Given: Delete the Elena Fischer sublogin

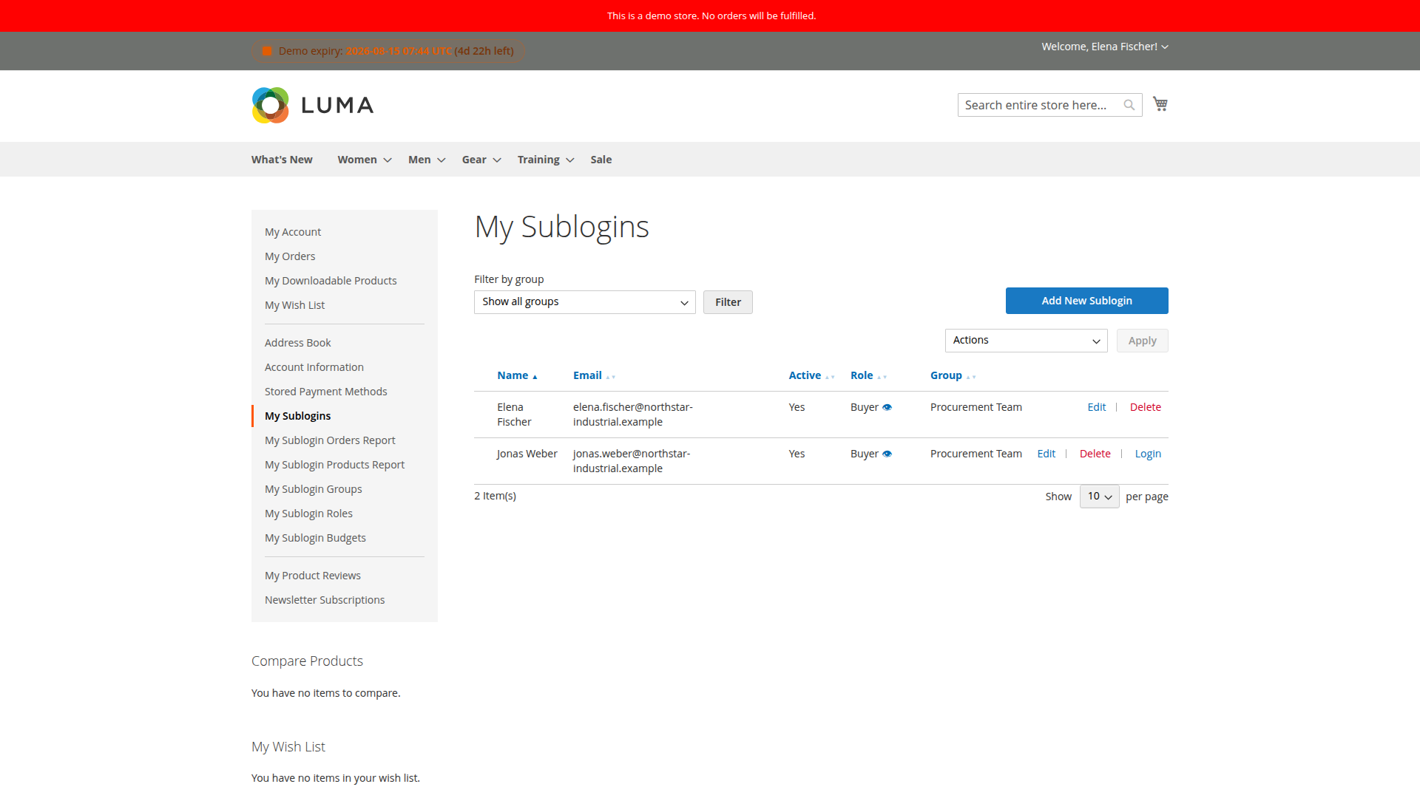Looking at the screenshot, I should pos(1145,407).
